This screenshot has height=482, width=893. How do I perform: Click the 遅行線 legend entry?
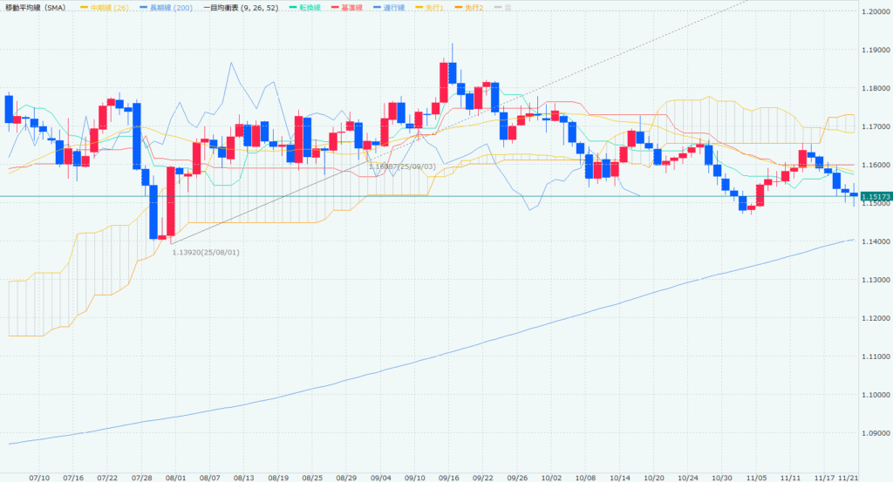400,7
